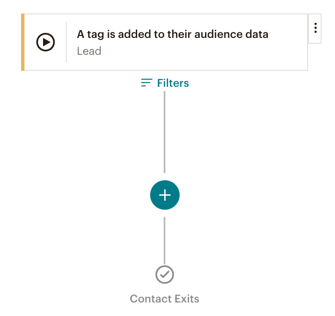This screenshot has width=335, height=316.
Task: Click the word "tag" in trigger title
Action: [95, 35]
